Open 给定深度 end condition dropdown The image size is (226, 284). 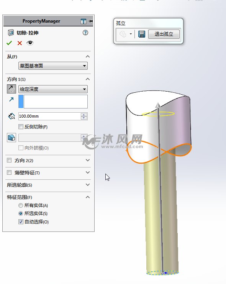(x=53, y=89)
